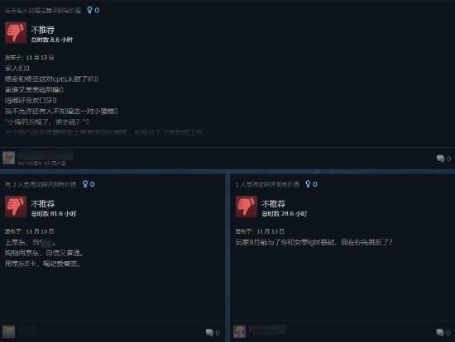Open bottom-left reviewer's avatar thumbnail
Image resolution: width=455 pixels, height=342 pixels.
tap(9, 331)
